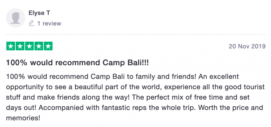
Task: Select the second green star
Action: 20,46
